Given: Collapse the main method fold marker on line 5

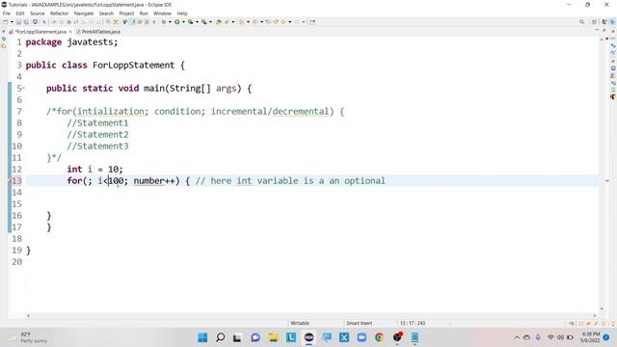Looking at the screenshot, I should 23,88.
